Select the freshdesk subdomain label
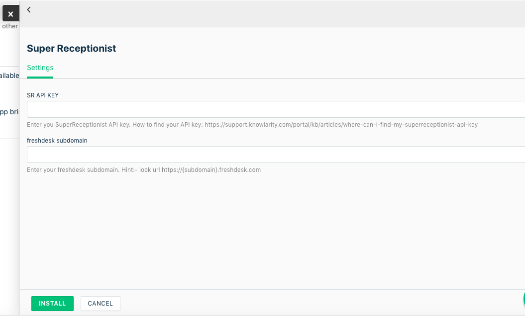Image resolution: width=525 pixels, height=316 pixels. tap(57, 141)
